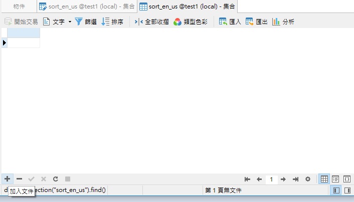The image size is (354, 202).
Task: Switch to grid view mode
Action: coord(324,179)
